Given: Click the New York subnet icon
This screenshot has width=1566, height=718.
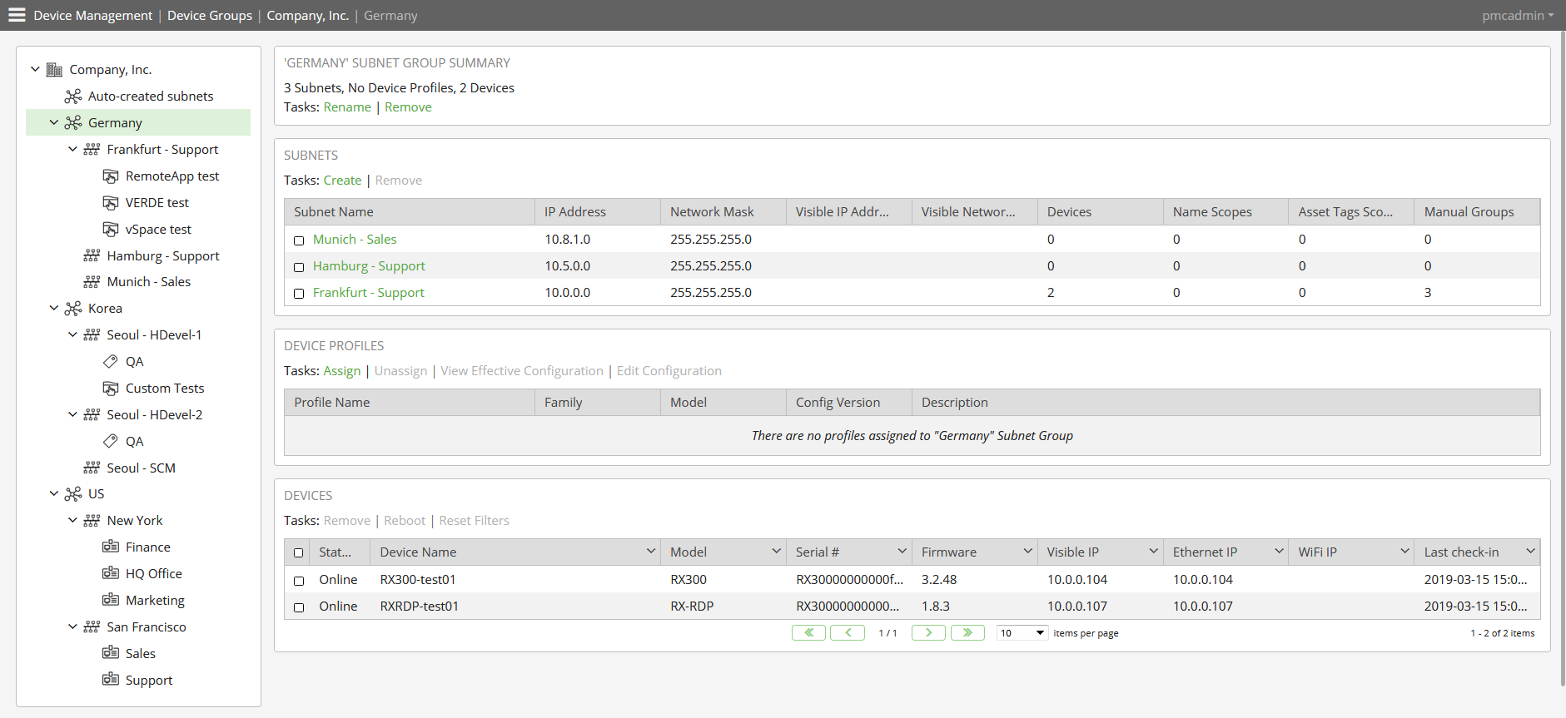Looking at the screenshot, I should coord(92,521).
